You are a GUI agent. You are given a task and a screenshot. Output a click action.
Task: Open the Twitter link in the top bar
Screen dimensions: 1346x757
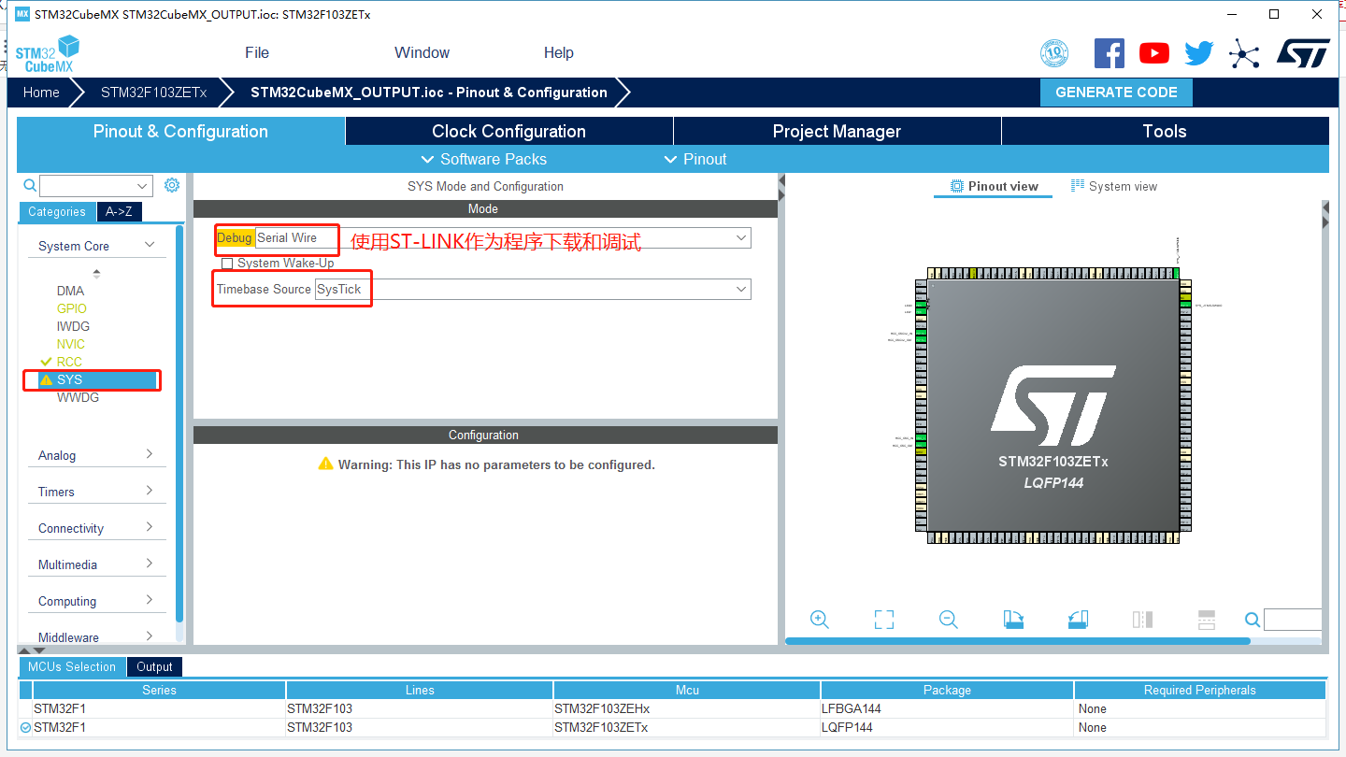point(1197,53)
